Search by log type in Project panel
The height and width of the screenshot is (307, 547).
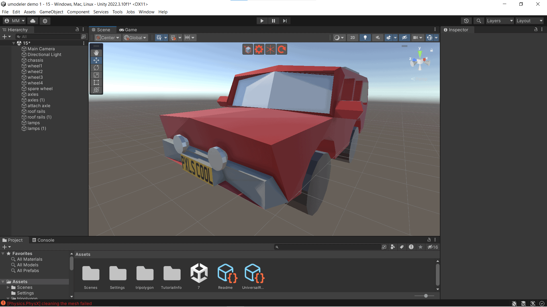coord(411,247)
